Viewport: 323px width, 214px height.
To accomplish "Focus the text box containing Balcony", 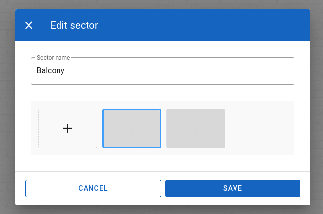I will click(x=163, y=71).
